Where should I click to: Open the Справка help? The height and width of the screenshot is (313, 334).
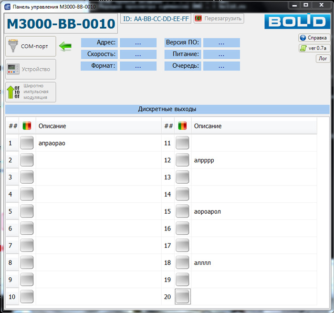pyautogui.click(x=313, y=38)
